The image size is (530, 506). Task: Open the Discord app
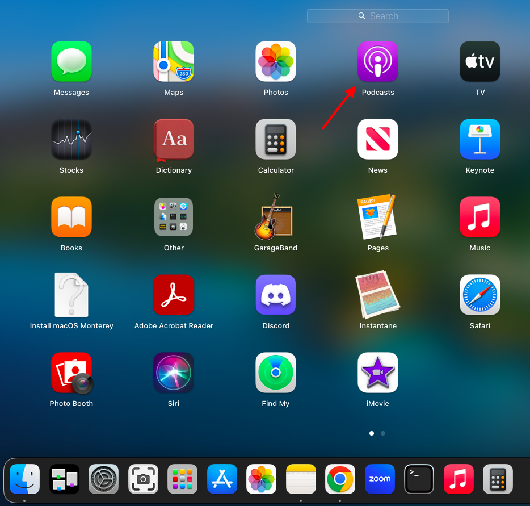click(276, 295)
